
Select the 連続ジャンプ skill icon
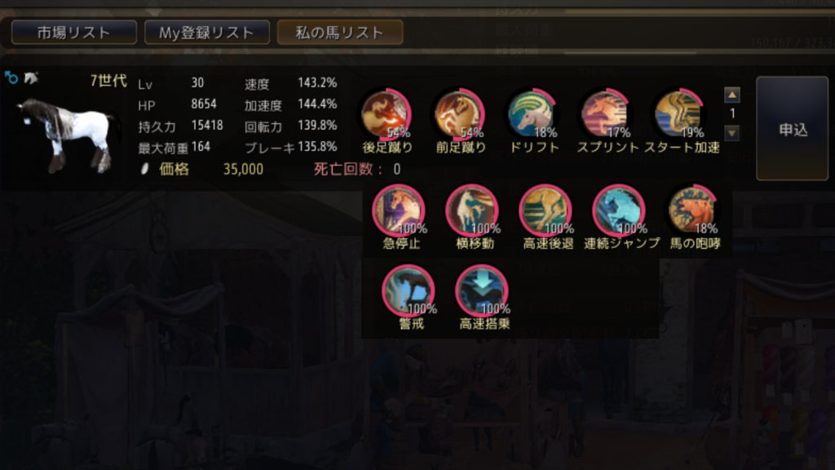coord(619,210)
